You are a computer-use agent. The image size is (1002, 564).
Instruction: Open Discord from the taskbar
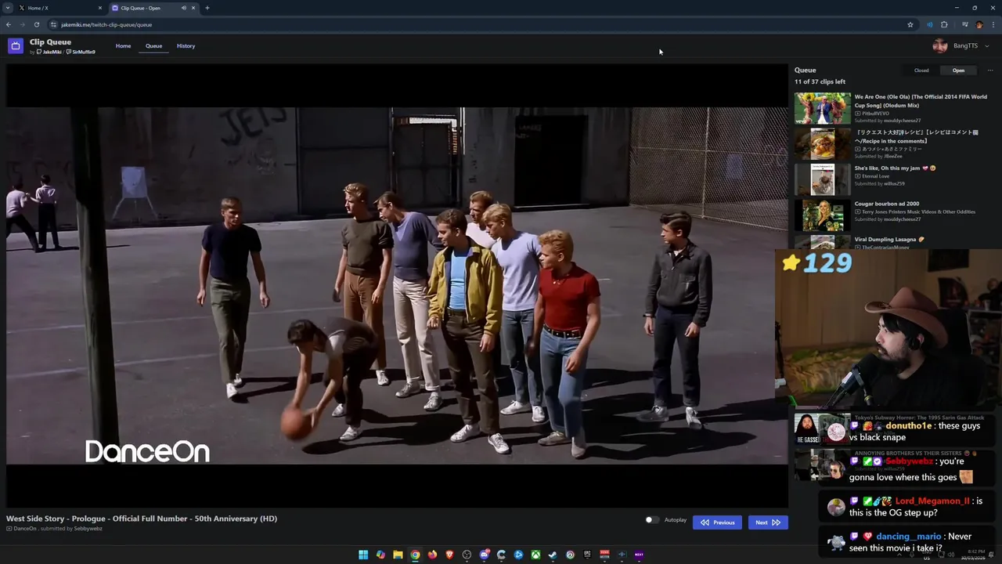click(x=484, y=555)
